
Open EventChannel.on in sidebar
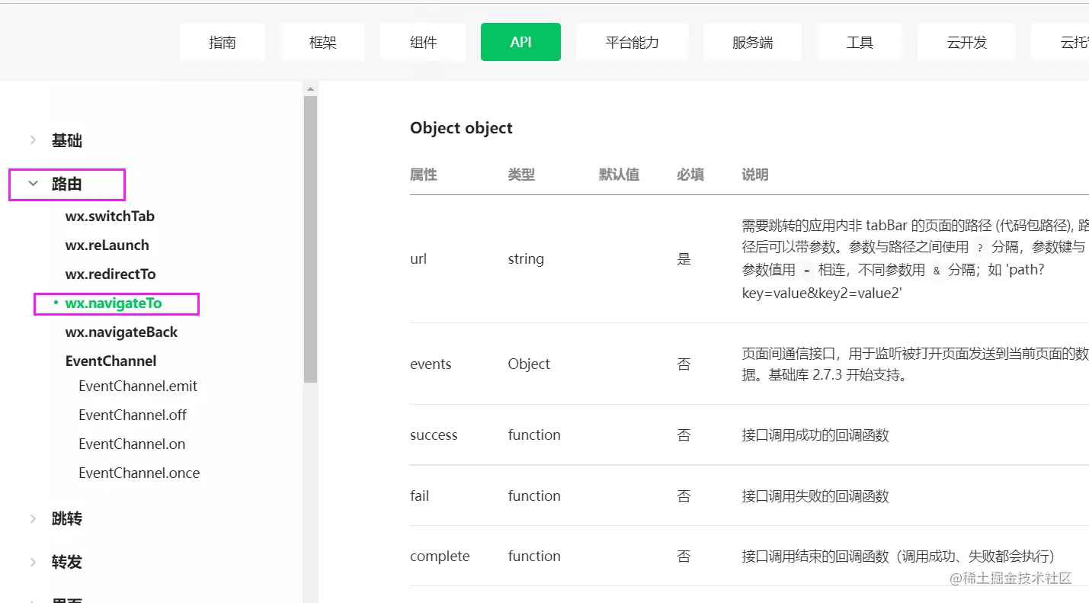(132, 444)
